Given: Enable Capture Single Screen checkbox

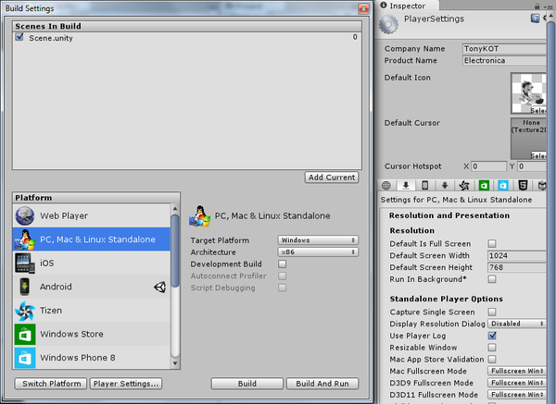Looking at the screenshot, I should point(492,312).
